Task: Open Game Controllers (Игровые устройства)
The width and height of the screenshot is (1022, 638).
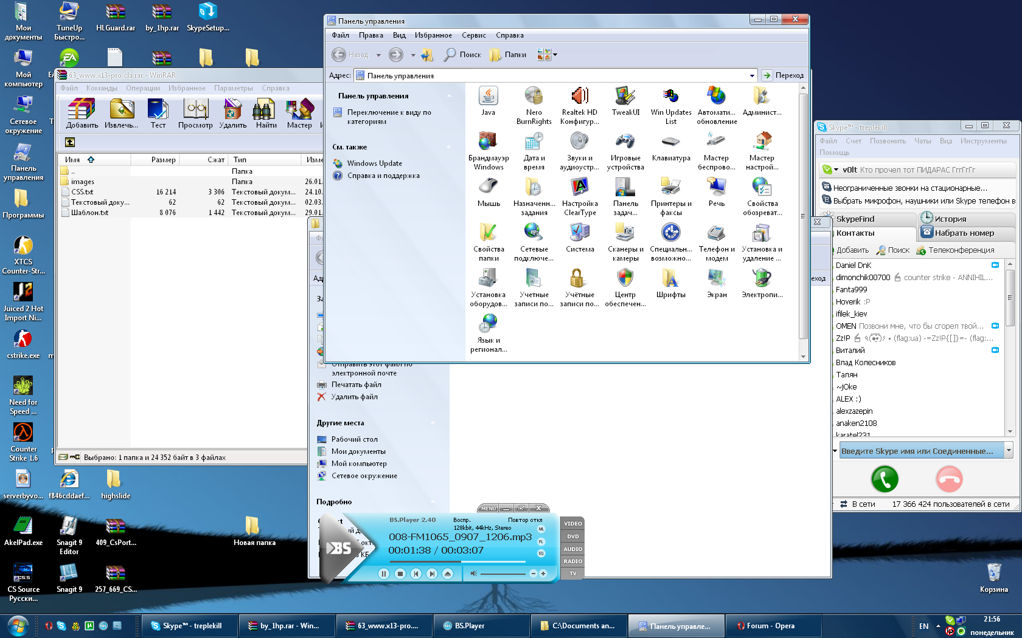Action: 625,151
